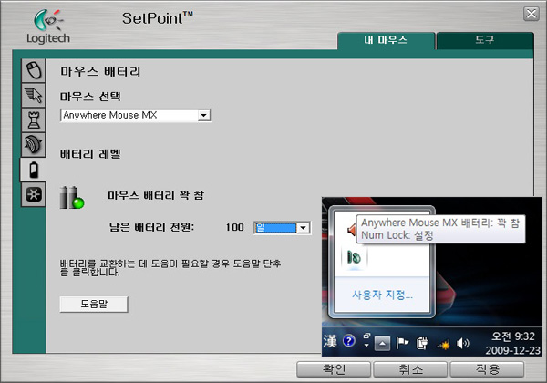
Task: Open the volume speaker tray icon
Action: (x=462, y=344)
